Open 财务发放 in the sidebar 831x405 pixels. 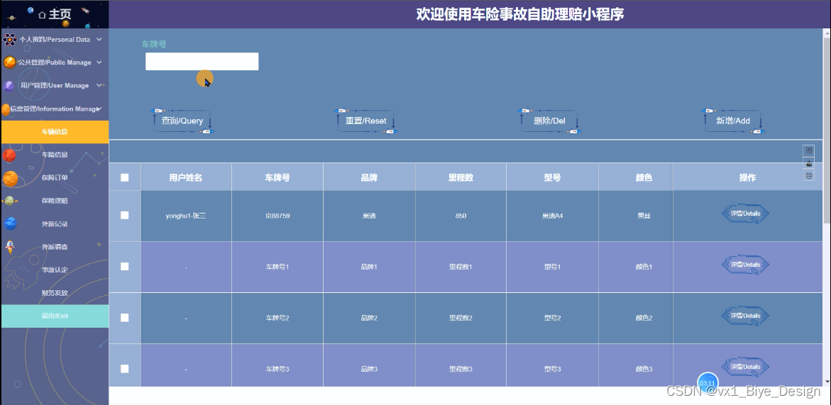tap(55, 293)
